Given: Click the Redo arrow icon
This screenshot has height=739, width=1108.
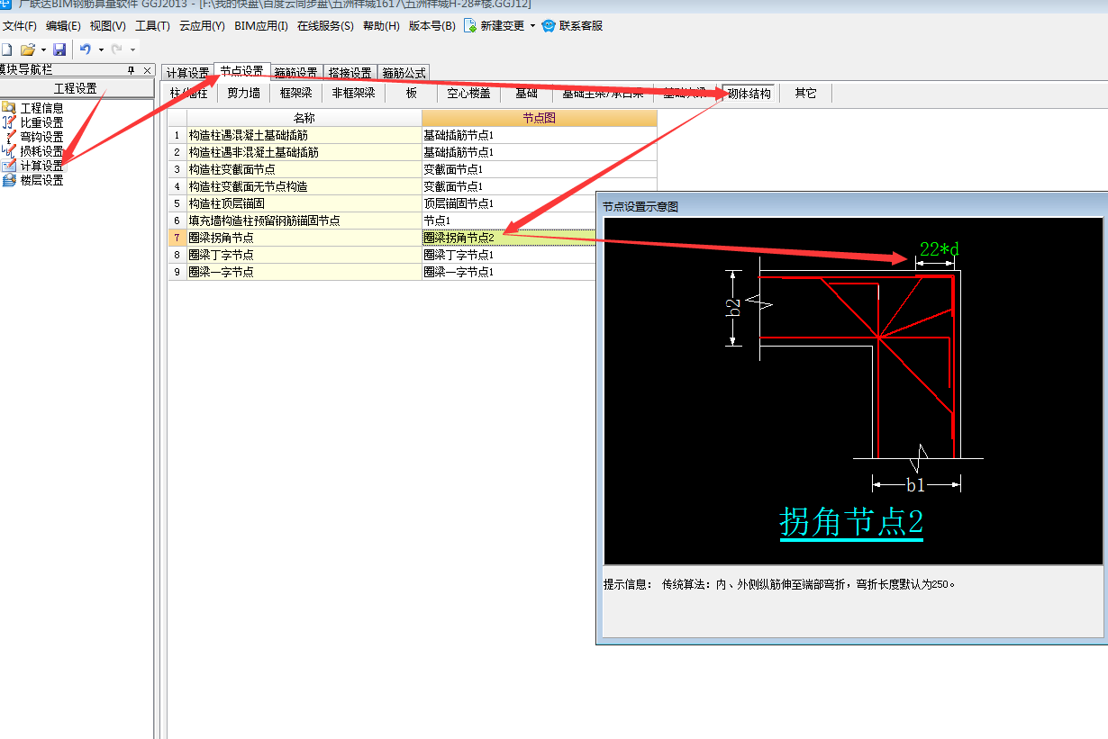Looking at the screenshot, I should [x=116, y=50].
